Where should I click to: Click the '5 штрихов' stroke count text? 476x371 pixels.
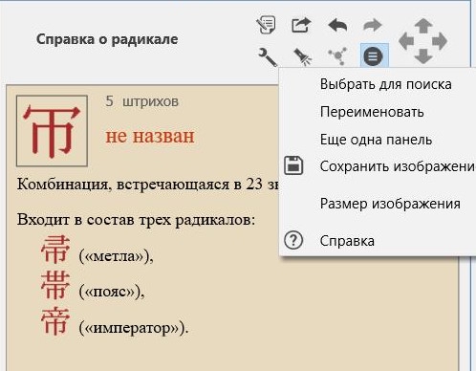(x=141, y=101)
